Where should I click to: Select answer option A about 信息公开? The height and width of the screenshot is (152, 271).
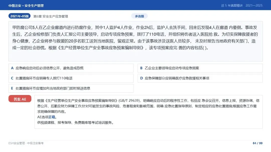click(x=71, y=68)
